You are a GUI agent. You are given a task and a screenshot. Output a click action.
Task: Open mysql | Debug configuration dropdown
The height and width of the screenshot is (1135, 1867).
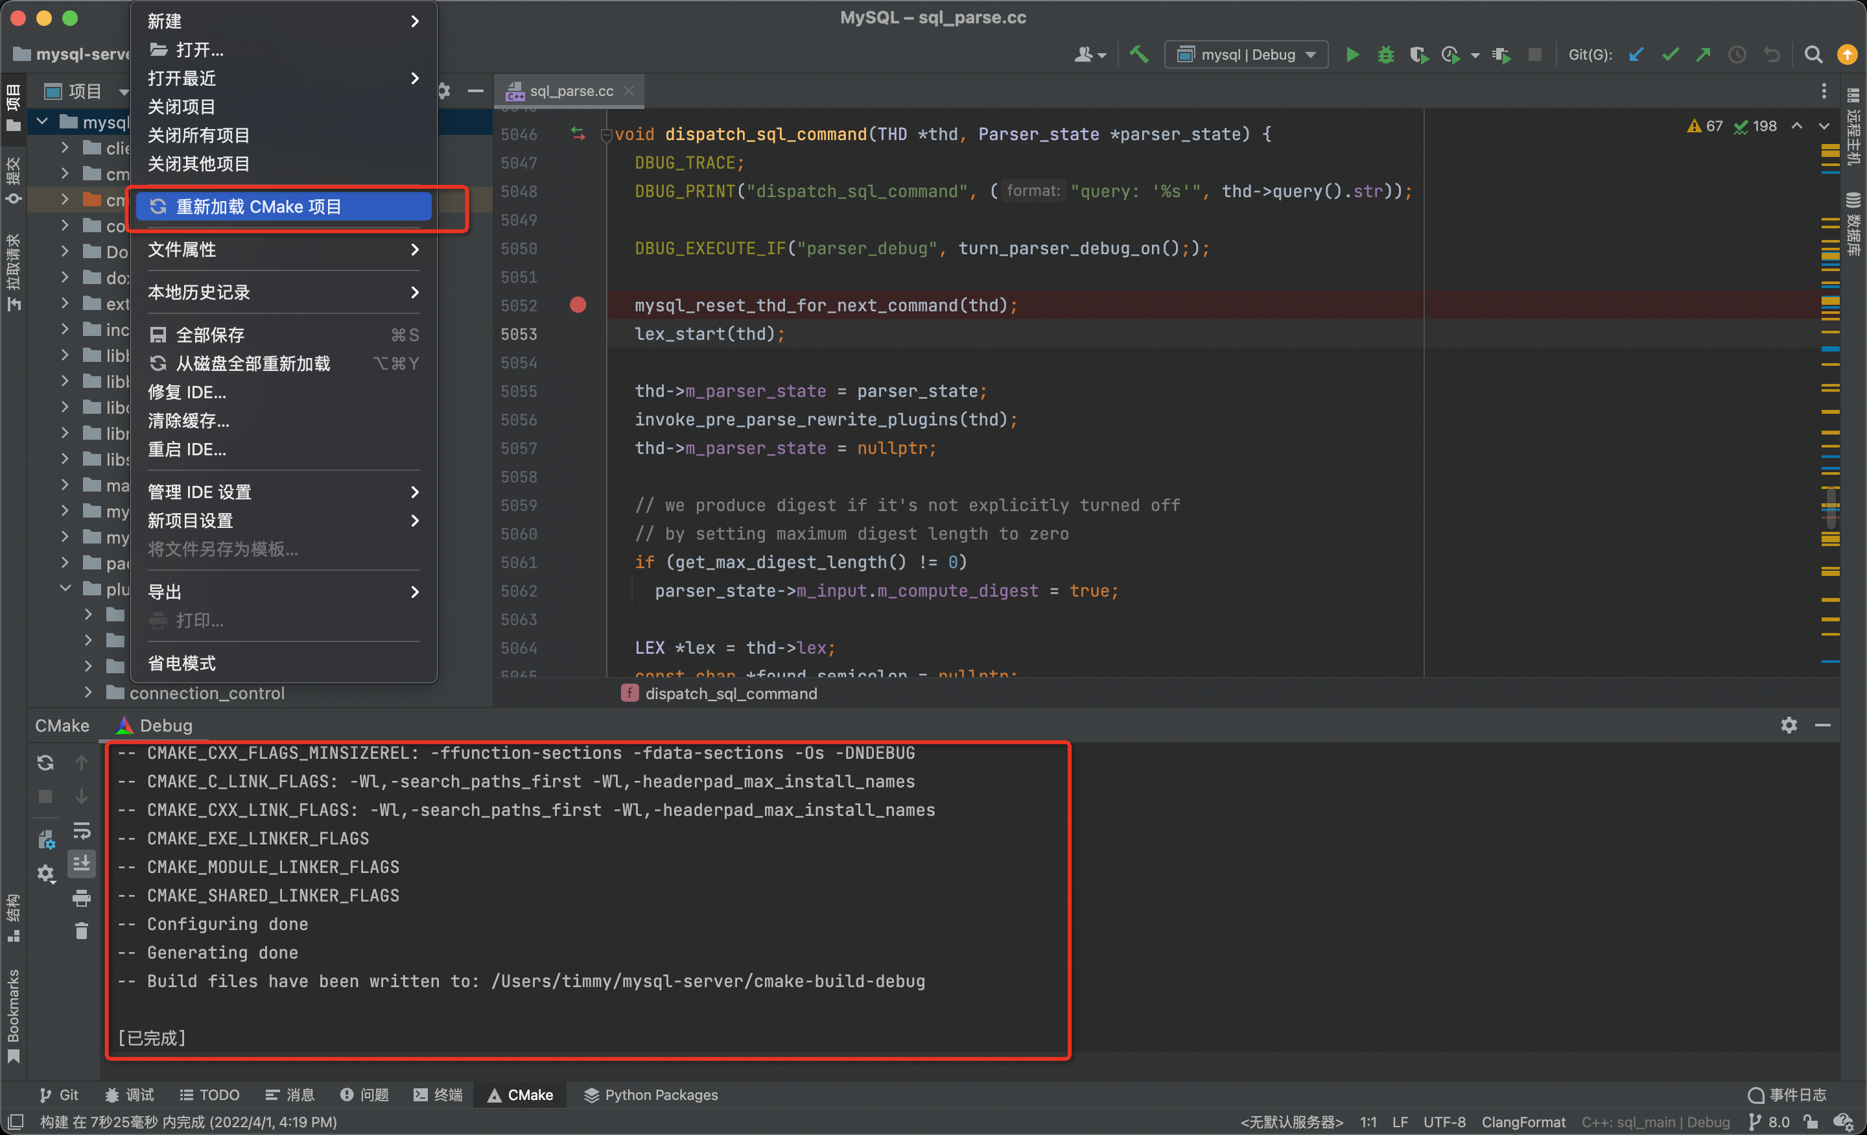point(1246,54)
